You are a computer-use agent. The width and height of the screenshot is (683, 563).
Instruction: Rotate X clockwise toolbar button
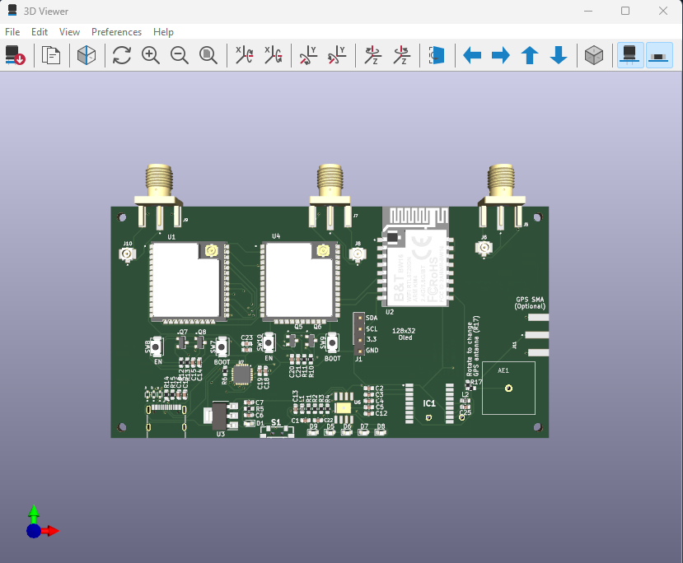click(244, 55)
